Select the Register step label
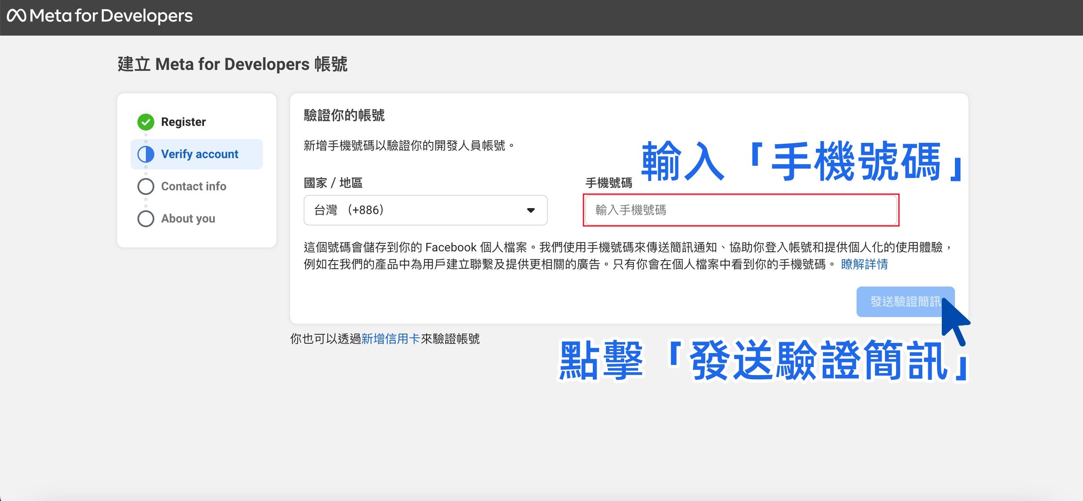 coord(183,122)
